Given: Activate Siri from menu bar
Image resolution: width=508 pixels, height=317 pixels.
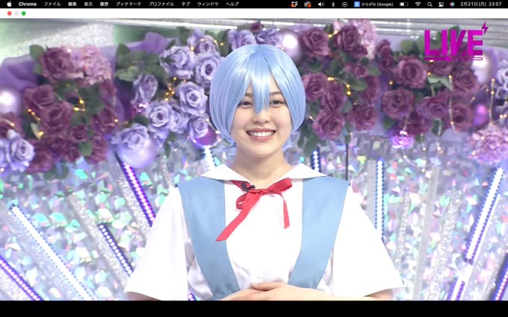Looking at the screenshot, I should coord(452,4).
